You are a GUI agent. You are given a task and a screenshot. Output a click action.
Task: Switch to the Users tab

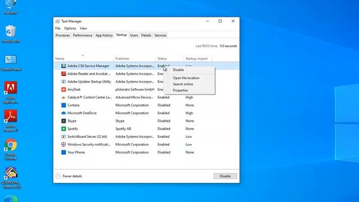[x=134, y=35]
